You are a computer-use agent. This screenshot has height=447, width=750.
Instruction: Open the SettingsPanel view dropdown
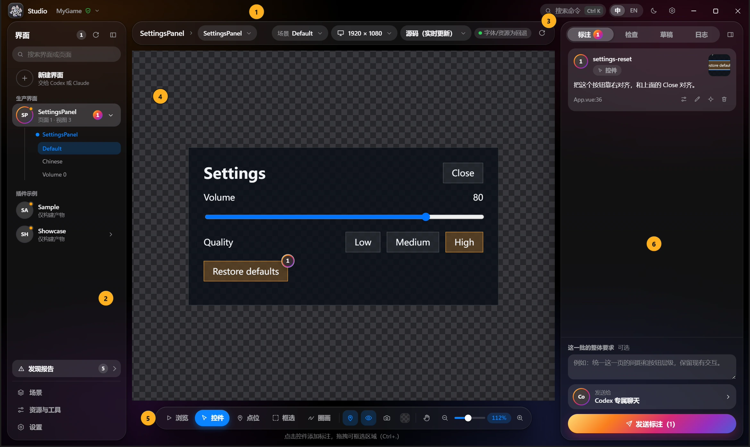227,33
